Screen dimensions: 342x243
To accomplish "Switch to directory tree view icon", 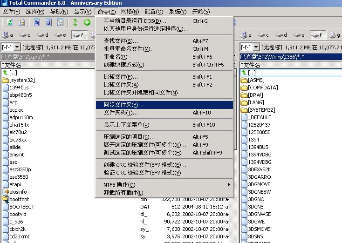I will tap(60, 22).
